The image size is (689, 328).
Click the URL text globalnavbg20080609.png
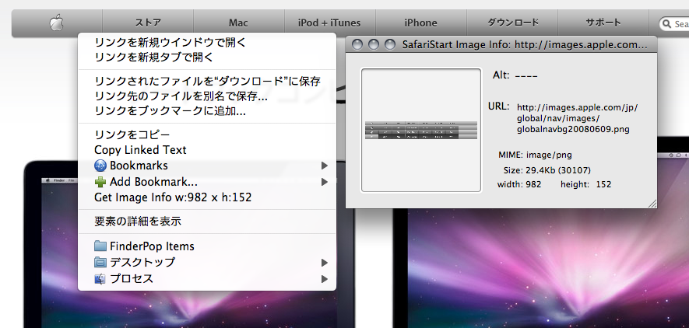point(573,129)
